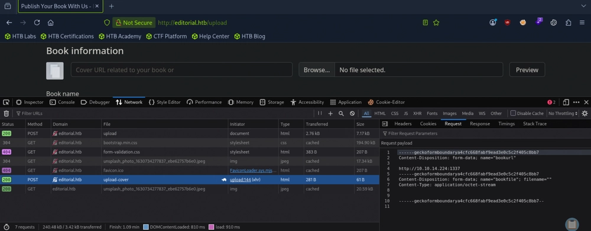
Task: Show the Headers panel of the request
Action: point(403,123)
